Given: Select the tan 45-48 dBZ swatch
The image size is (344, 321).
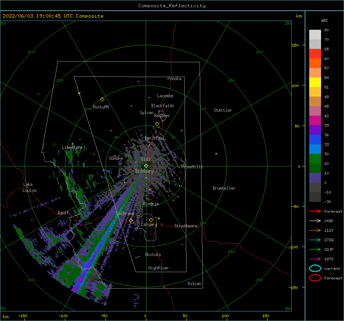Looking at the screenshot, I should (x=315, y=102).
